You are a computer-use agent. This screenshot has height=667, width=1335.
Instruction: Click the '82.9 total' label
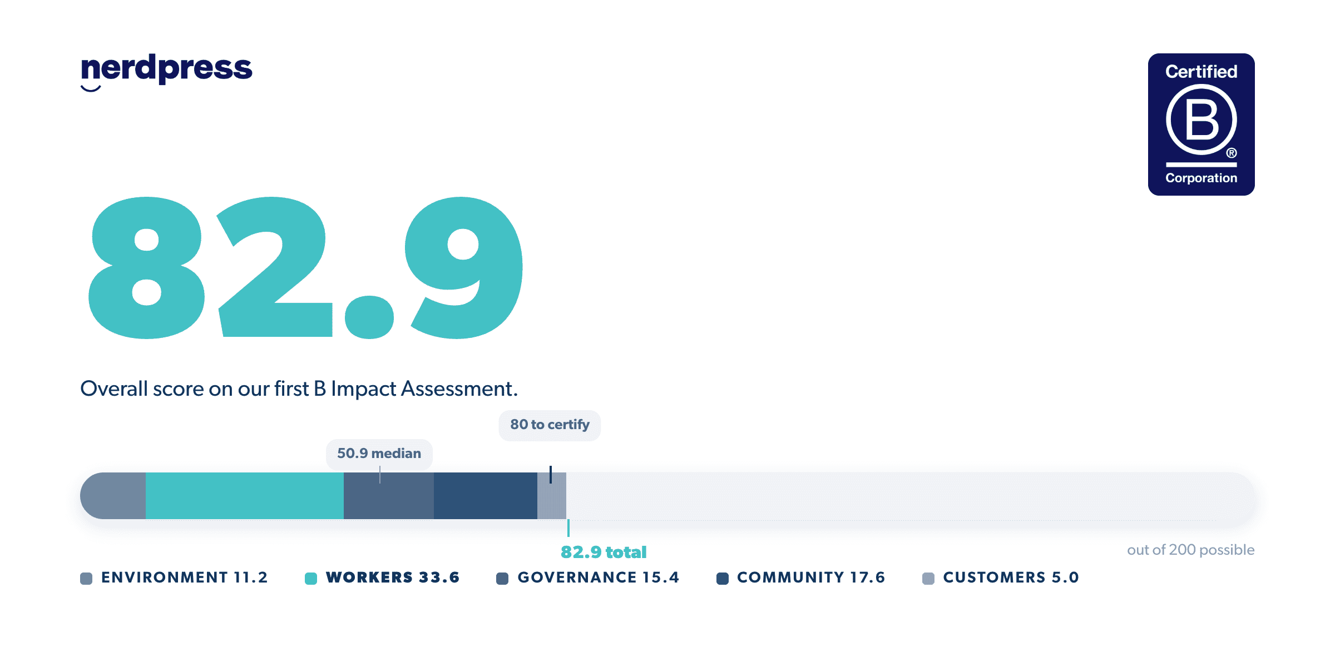pos(604,552)
